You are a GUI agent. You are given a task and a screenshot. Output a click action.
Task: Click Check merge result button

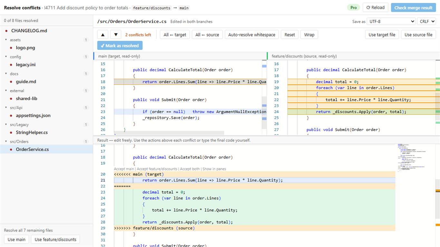point(413,8)
